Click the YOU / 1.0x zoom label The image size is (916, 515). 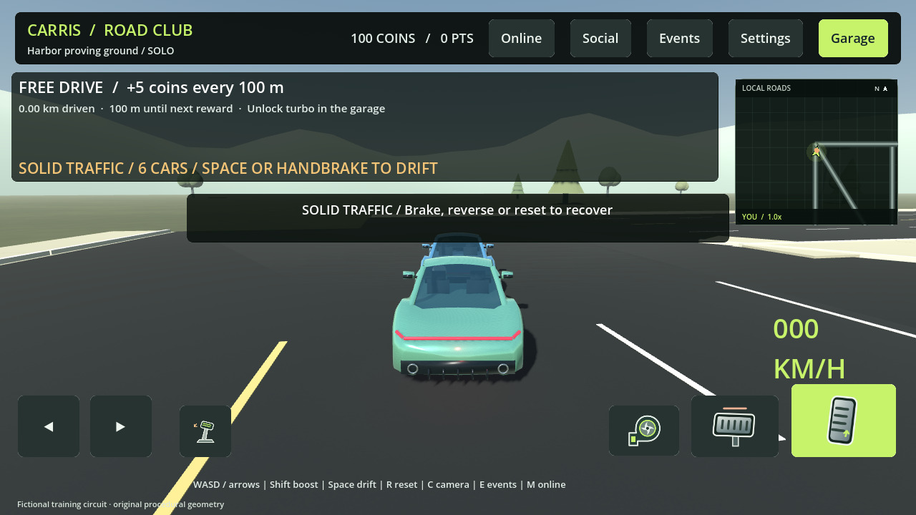pyautogui.click(x=761, y=217)
